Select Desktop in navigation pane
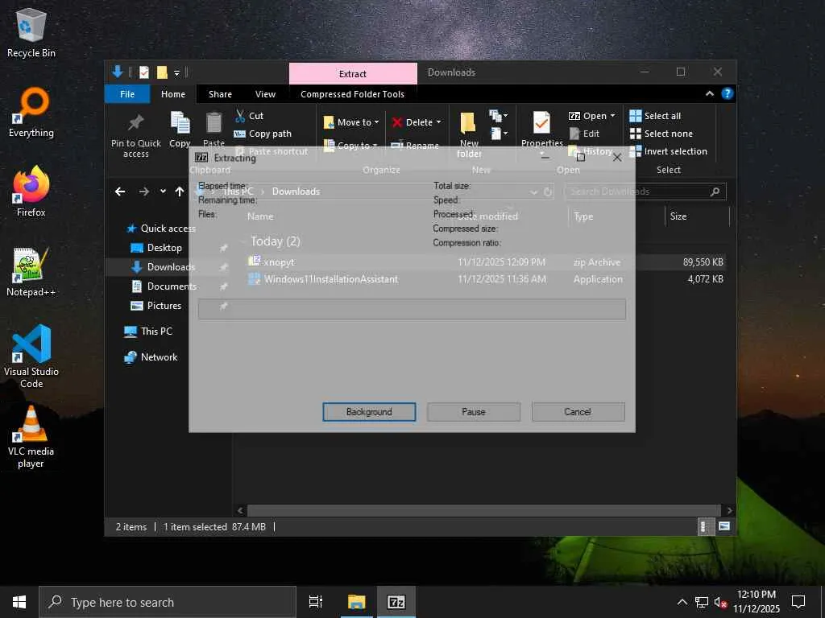 [156, 248]
